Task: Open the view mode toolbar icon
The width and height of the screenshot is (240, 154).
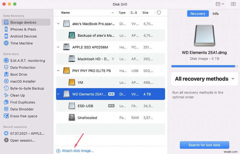Action: pyautogui.click(x=218, y=4)
